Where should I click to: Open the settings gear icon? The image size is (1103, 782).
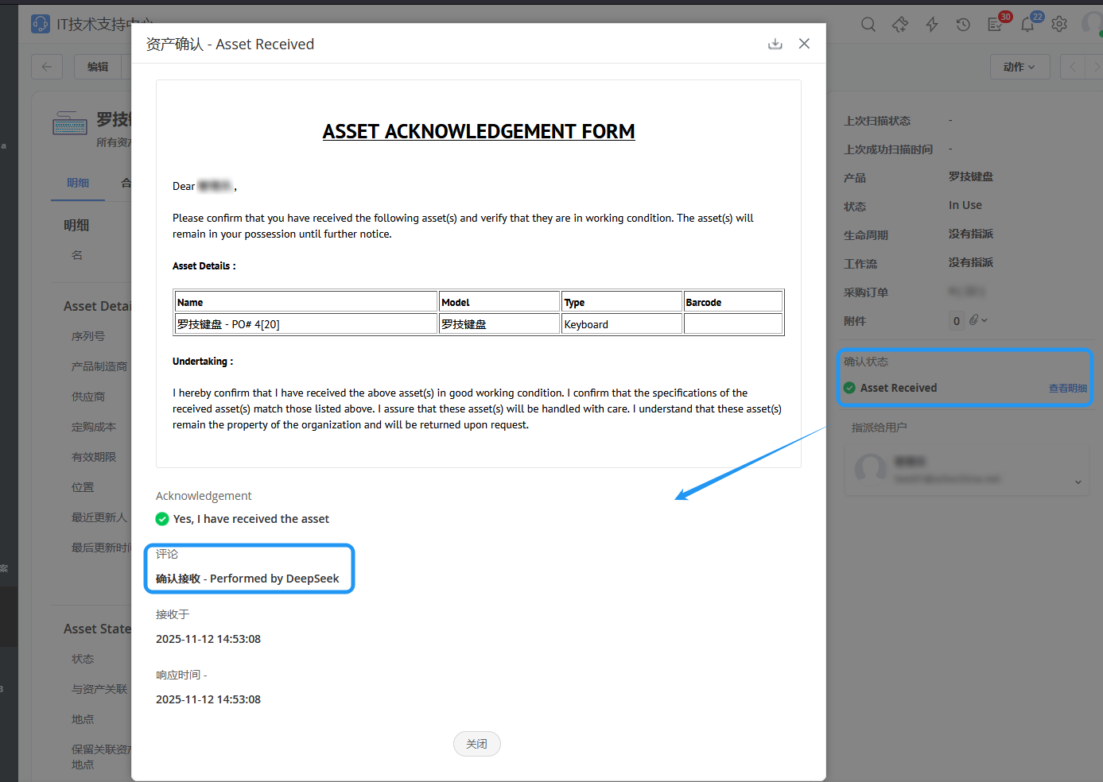coord(1059,25)
